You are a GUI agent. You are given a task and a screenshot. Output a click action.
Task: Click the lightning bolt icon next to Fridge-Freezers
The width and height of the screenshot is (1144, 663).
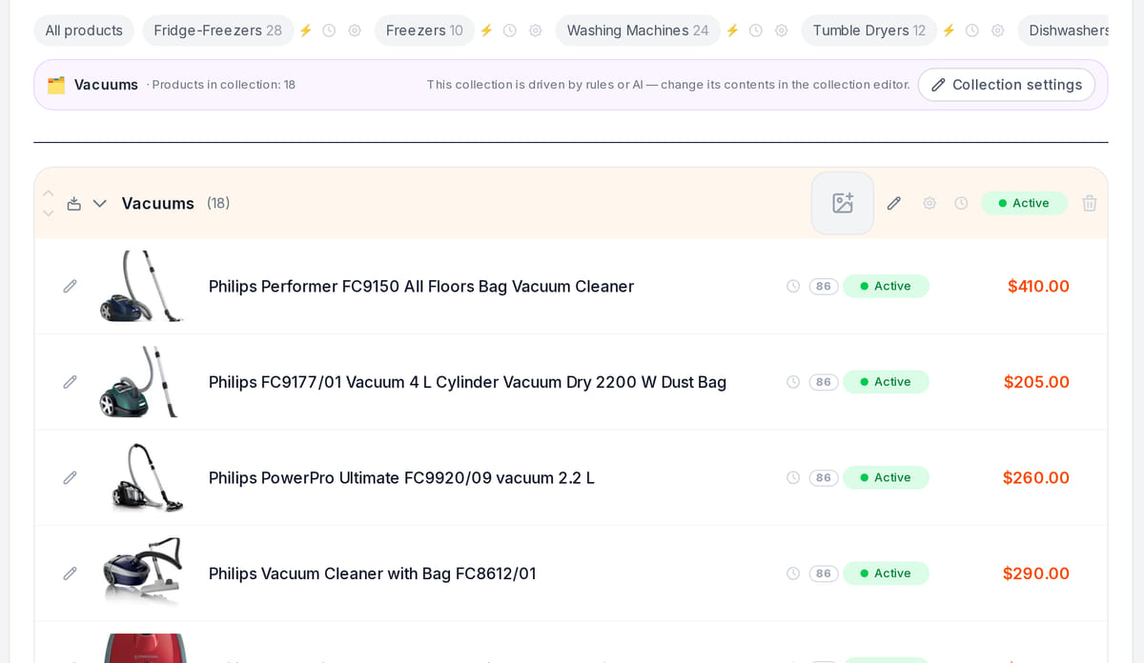[306, 30]
